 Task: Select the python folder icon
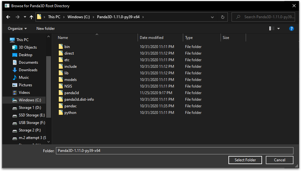(61, 112)
